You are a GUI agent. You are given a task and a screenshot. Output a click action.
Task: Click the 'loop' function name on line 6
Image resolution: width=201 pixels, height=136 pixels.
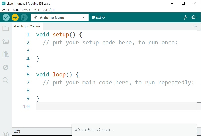click(59, 75)
